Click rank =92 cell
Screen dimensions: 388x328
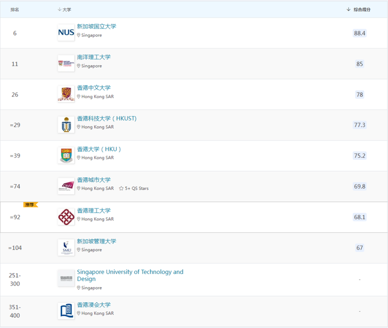coord(15,217)
